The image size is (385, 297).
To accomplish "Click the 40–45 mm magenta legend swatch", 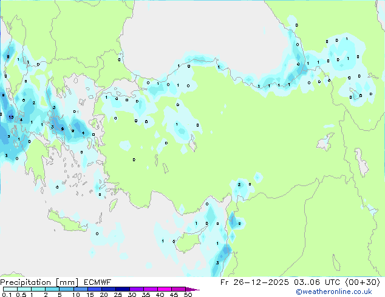I will [x=165, y=289].
